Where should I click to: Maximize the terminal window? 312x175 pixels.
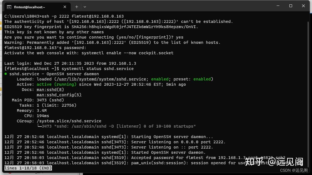click(291, 6)
